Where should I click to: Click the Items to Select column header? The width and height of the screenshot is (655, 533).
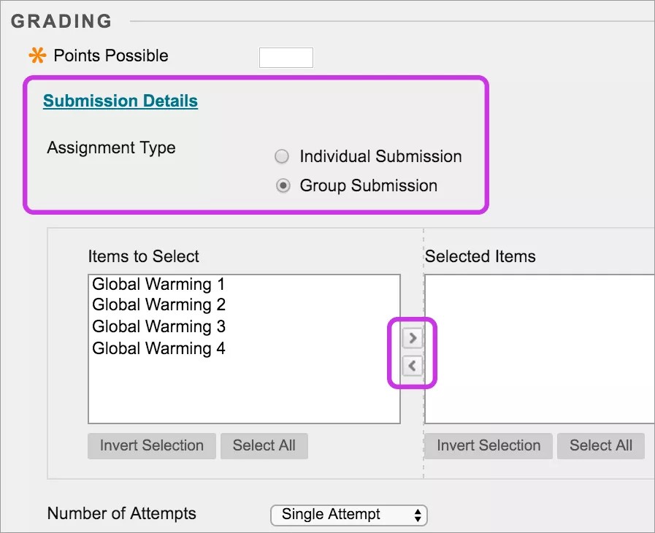click(143, 256)
